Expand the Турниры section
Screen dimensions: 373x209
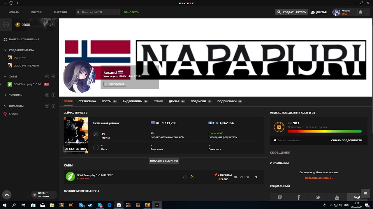point(5,95)
